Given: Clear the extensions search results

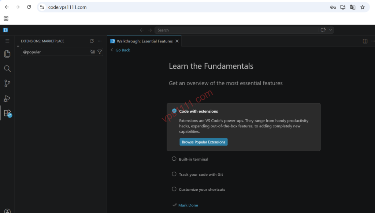Looking at the screenshot, I should pyautogui.click(x=93, y=52).
